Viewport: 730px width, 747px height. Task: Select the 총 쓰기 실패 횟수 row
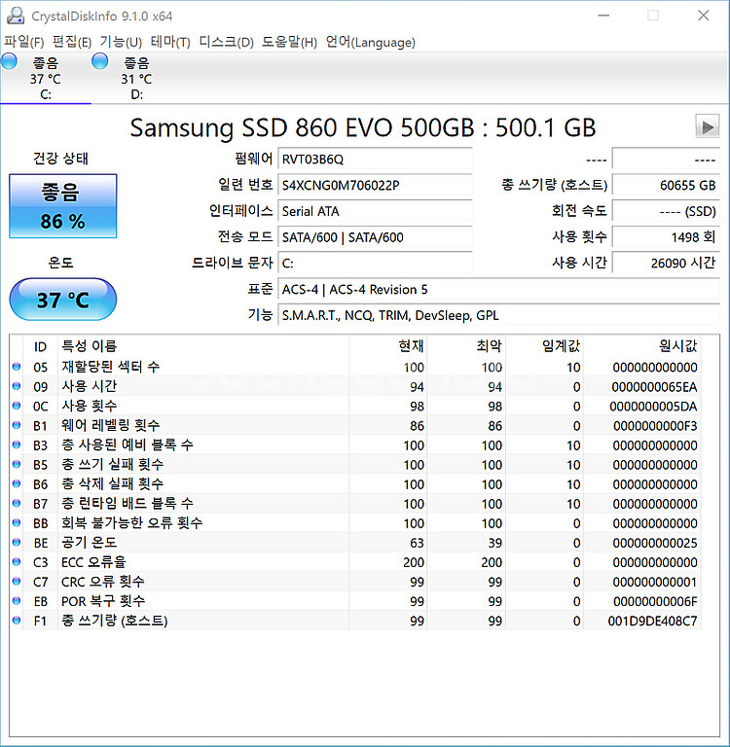(x=354, y=464)
